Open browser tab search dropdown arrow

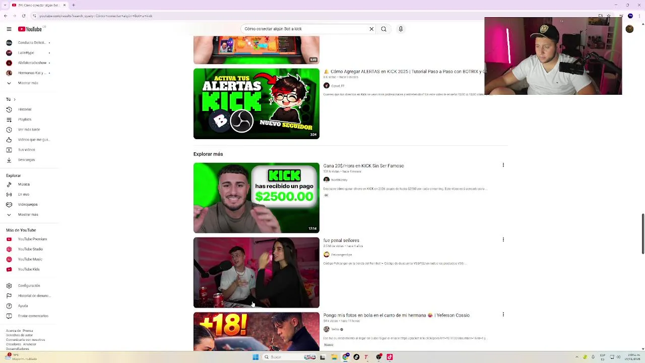click(x=5, y=5)
